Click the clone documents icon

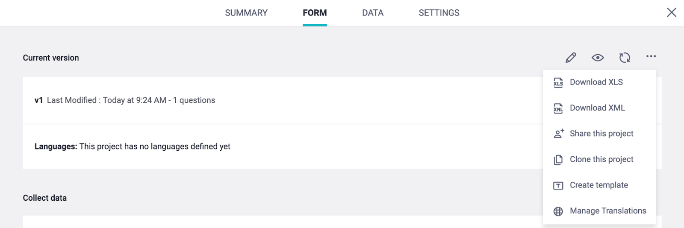coord(558,160)
